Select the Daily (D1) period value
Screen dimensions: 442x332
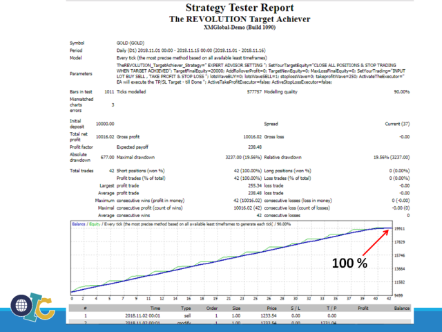[191, 50]
